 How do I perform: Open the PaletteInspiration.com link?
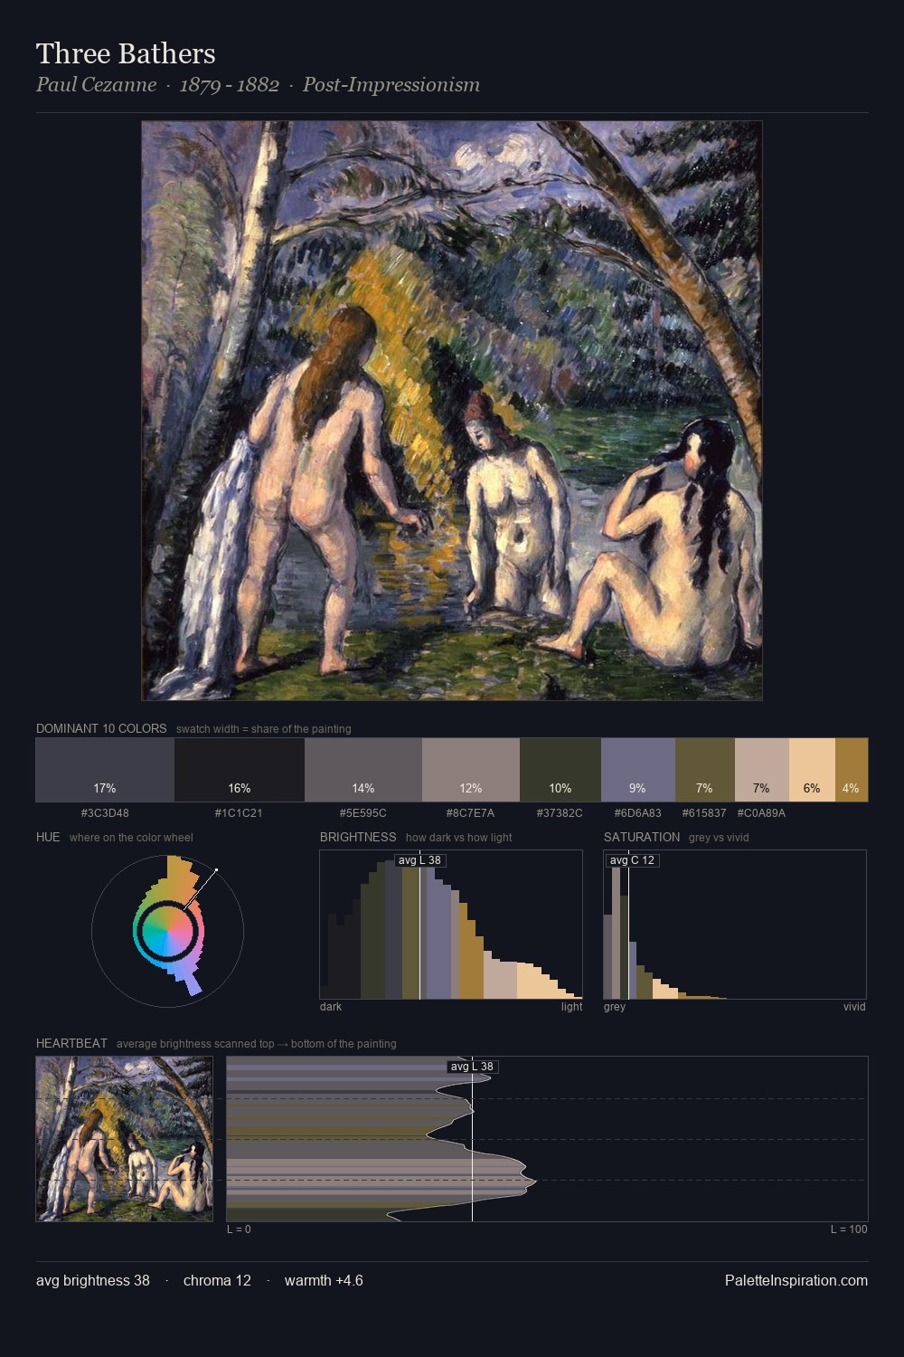(796, 1280)
